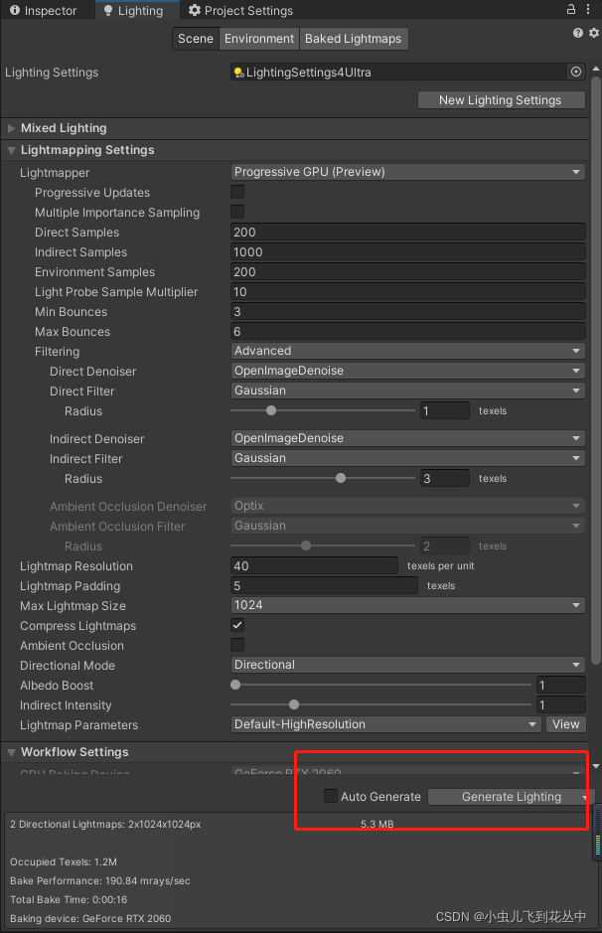Select the Environment tab
602x933 pixels.
(258, 39)
